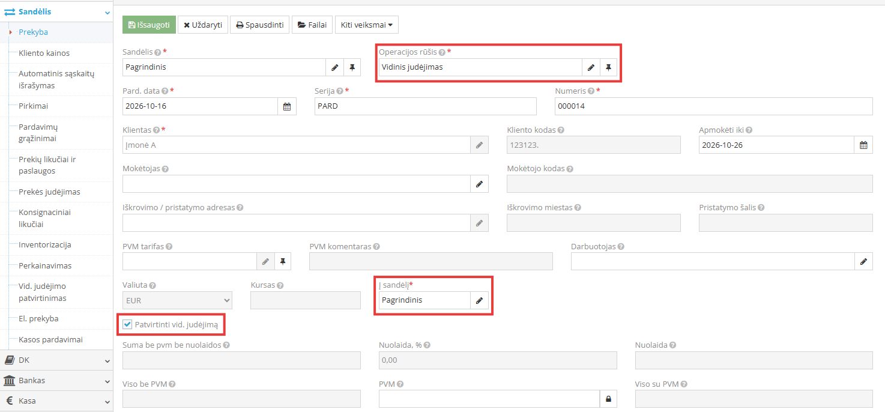The width and height of the screenshot is (885, 412).
Task: Edit Darbuotojas using pencil icon
Action: [x=863, y=261]
